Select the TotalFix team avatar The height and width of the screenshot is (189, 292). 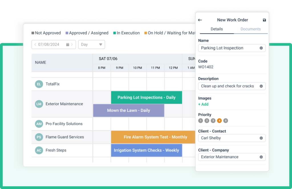(39, 84)
